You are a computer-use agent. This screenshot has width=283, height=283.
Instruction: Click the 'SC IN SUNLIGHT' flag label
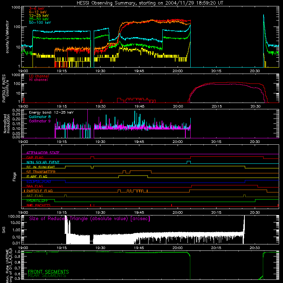pyautogui.click(x=40, y=167)
